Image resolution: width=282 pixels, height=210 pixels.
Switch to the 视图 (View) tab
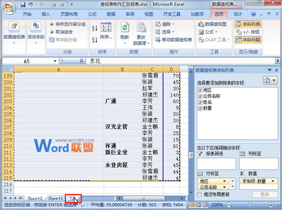pos(149,14)
